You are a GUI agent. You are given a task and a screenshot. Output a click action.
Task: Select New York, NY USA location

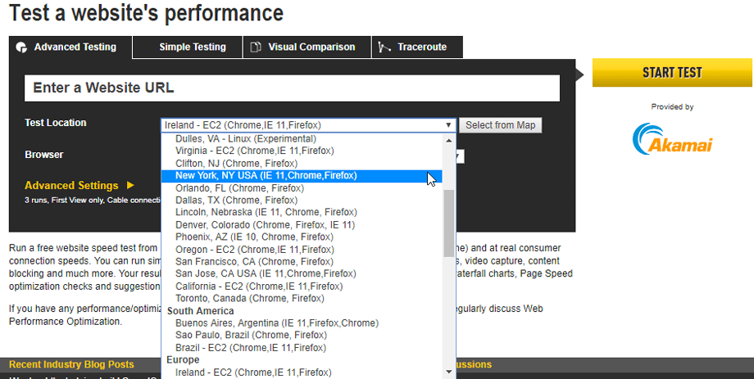[x=266, y=175]
